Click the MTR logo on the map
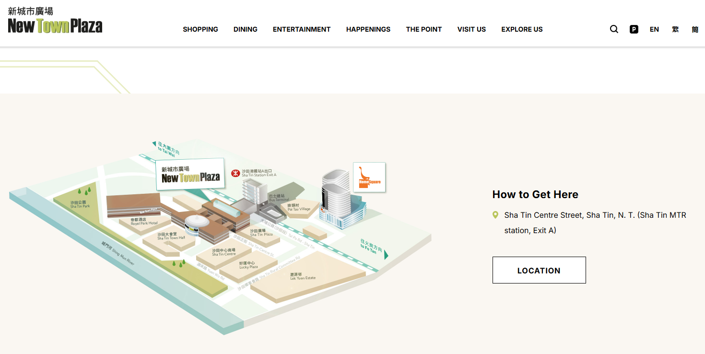This screenshot has height=354, width=705. (235, 173)
